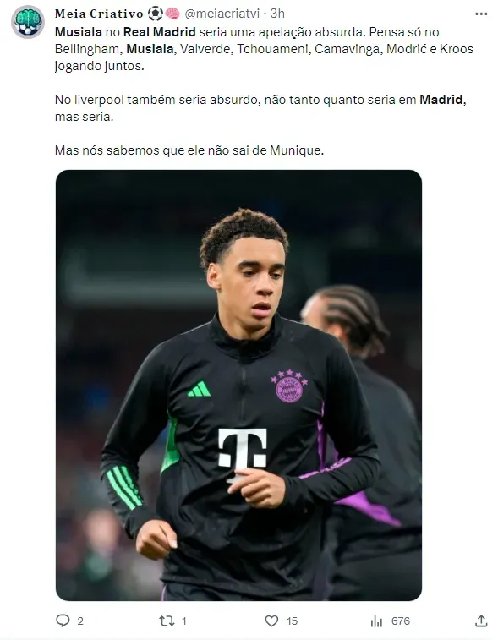Click the bold Real Madrid text

pyautogui.click(x=160, y=32)
